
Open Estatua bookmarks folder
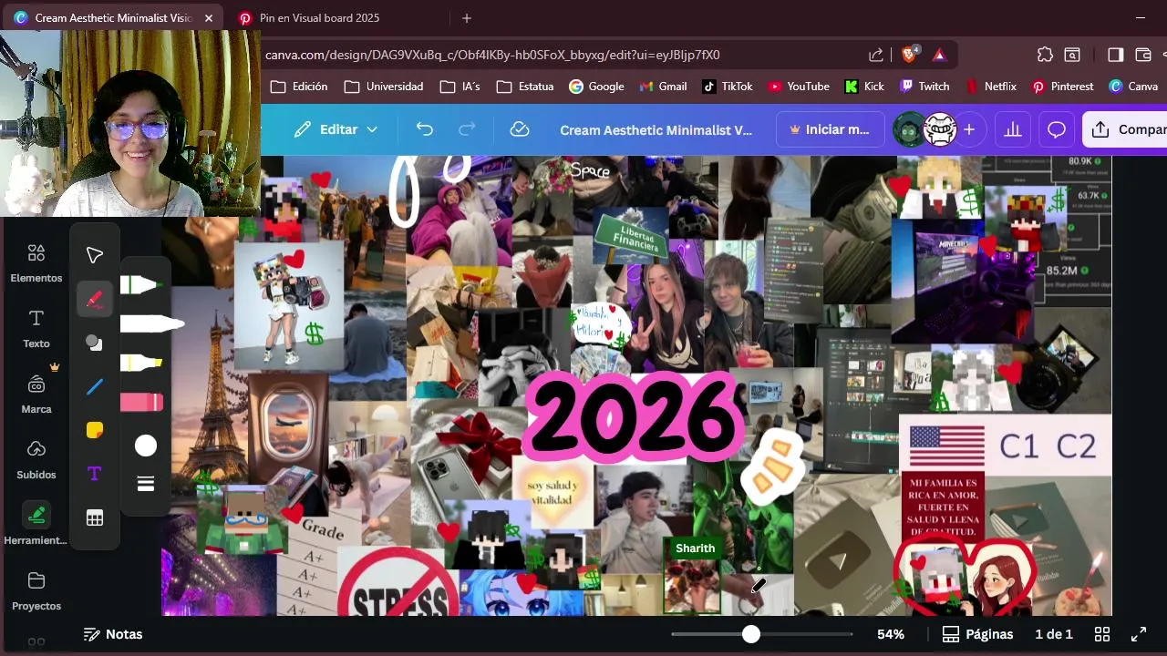pyautogui.click(x=525, y=87)
